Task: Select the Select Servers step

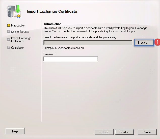Action: tap(20, 32)
